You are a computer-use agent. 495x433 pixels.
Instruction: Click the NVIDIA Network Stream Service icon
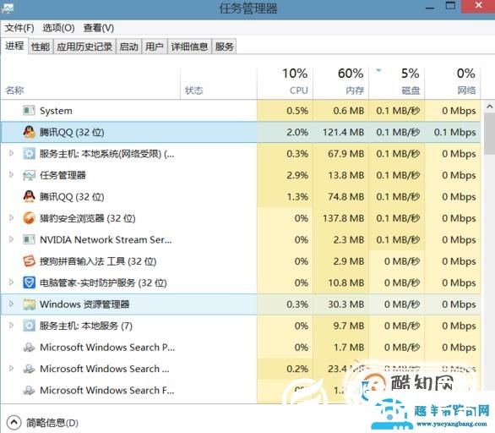tap(29, 239)
